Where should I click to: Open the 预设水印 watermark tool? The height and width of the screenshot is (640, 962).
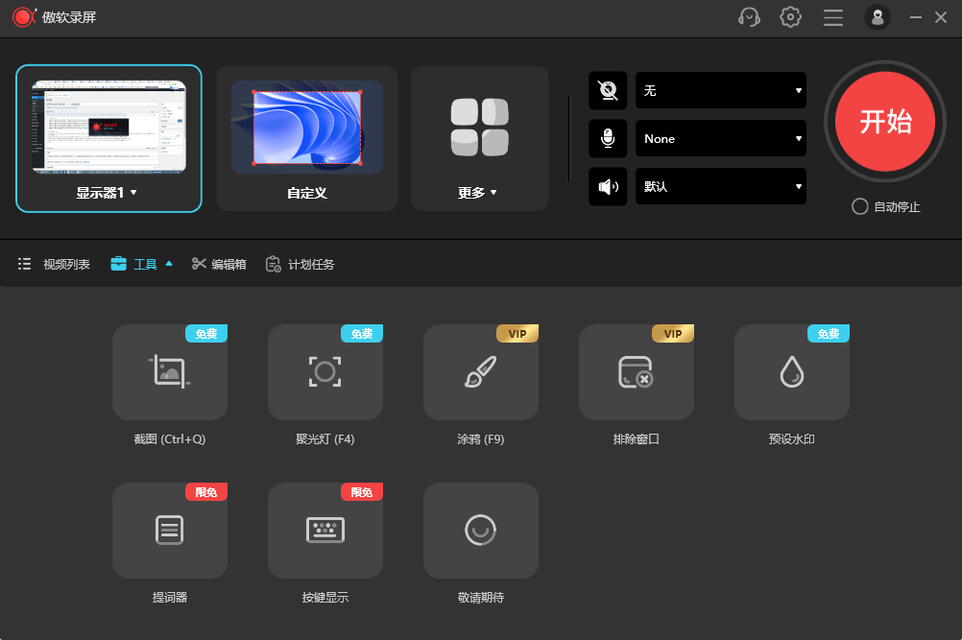coord(792,372)
